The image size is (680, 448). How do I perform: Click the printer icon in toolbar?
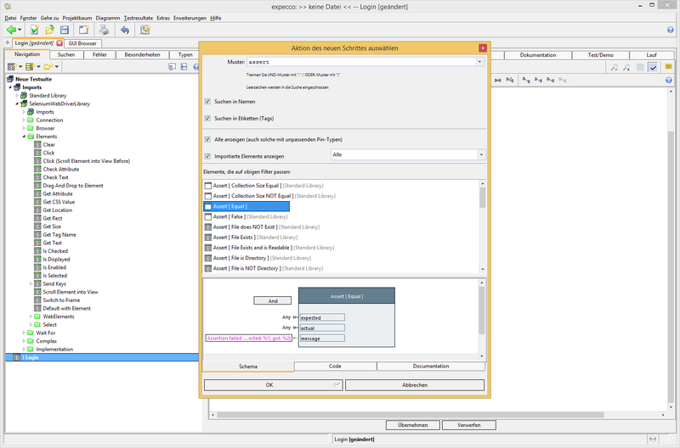tap(103, 30)
